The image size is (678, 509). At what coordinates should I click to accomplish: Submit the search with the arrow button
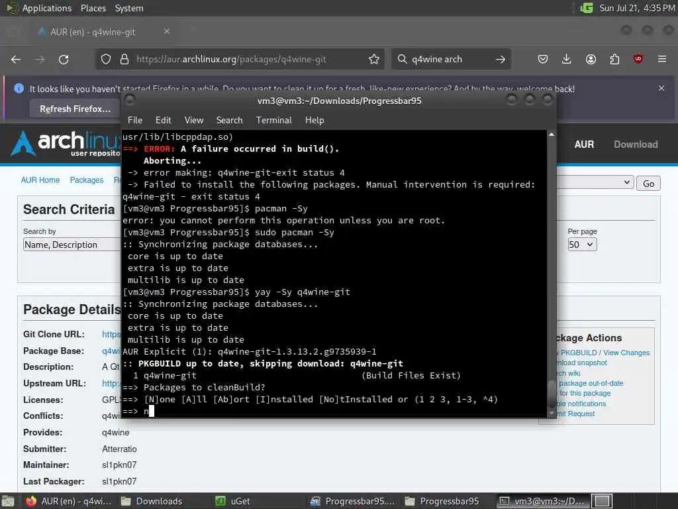pos(501,59)
